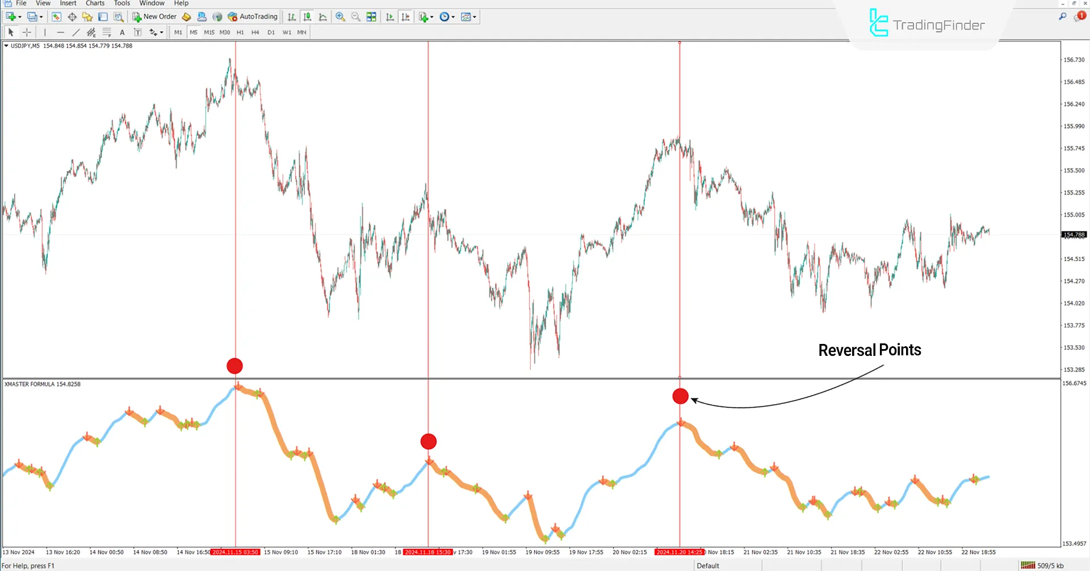This screenshot has height=571, width=1090.
Task: Open the Strategy Tester panel
Action: point(119,16)
